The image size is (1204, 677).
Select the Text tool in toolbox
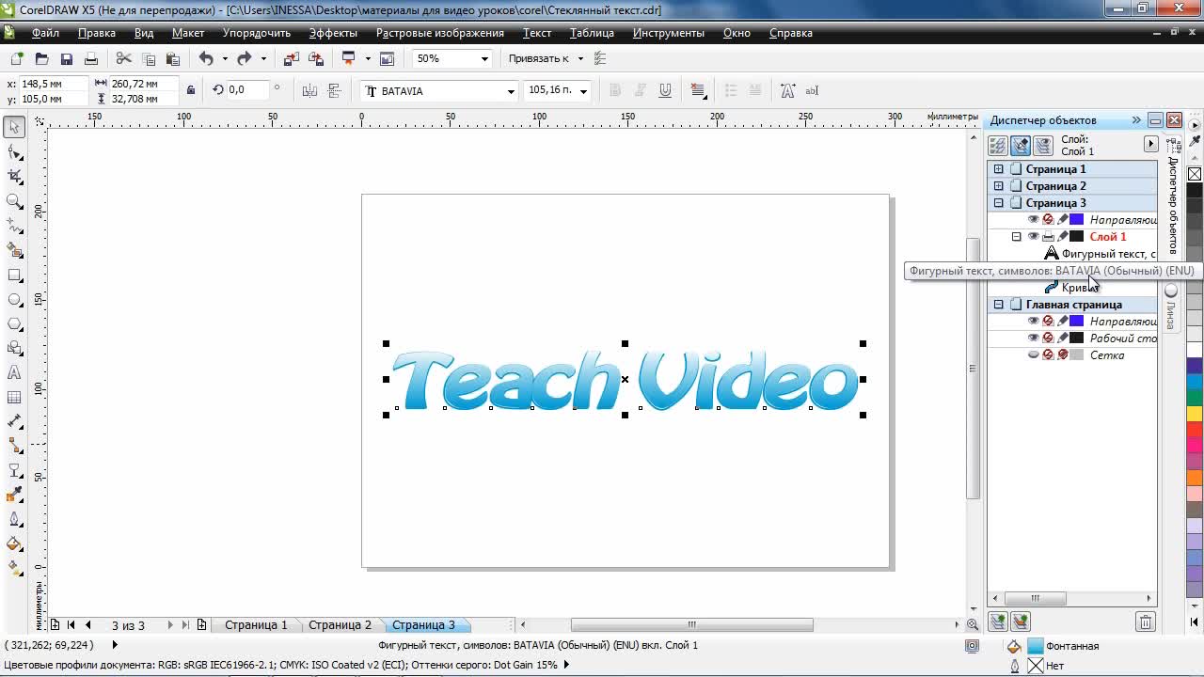(x=14, y=372)
